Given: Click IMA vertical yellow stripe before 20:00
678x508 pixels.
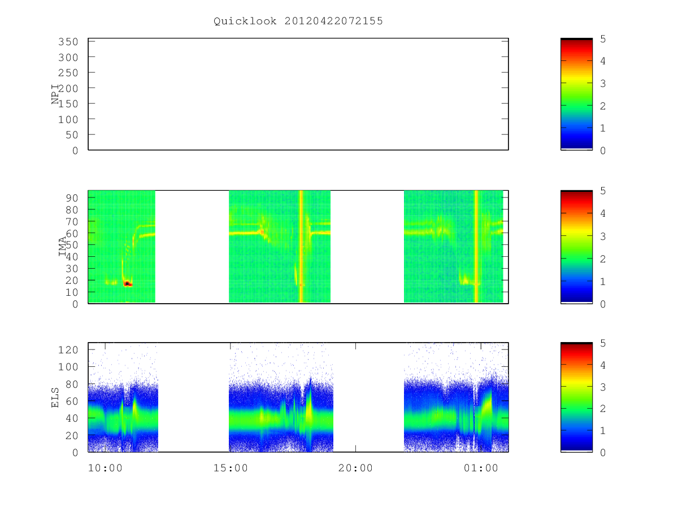Looking at the screenshot, I should click(301, 247).
